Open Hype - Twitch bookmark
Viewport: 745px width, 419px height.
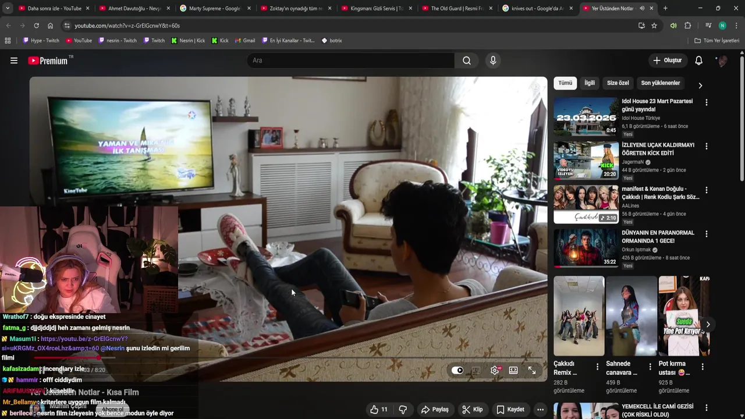tap(41, 41)
